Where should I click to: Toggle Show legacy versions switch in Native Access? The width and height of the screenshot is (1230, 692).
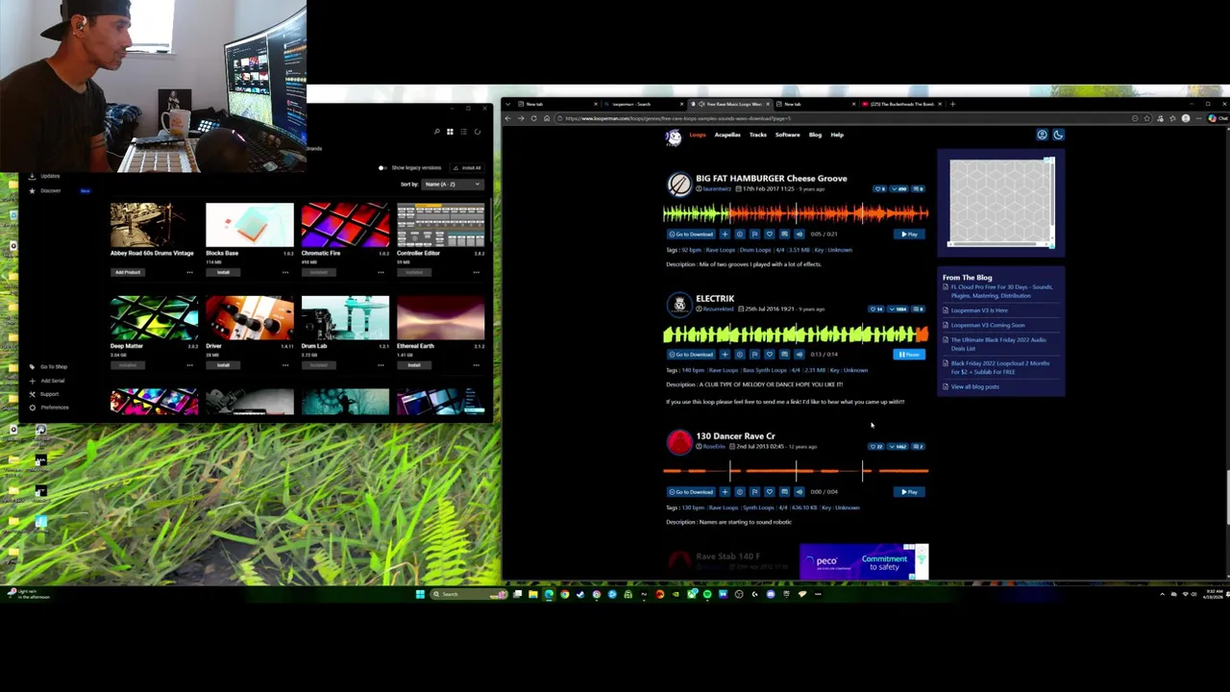(382, 168)
